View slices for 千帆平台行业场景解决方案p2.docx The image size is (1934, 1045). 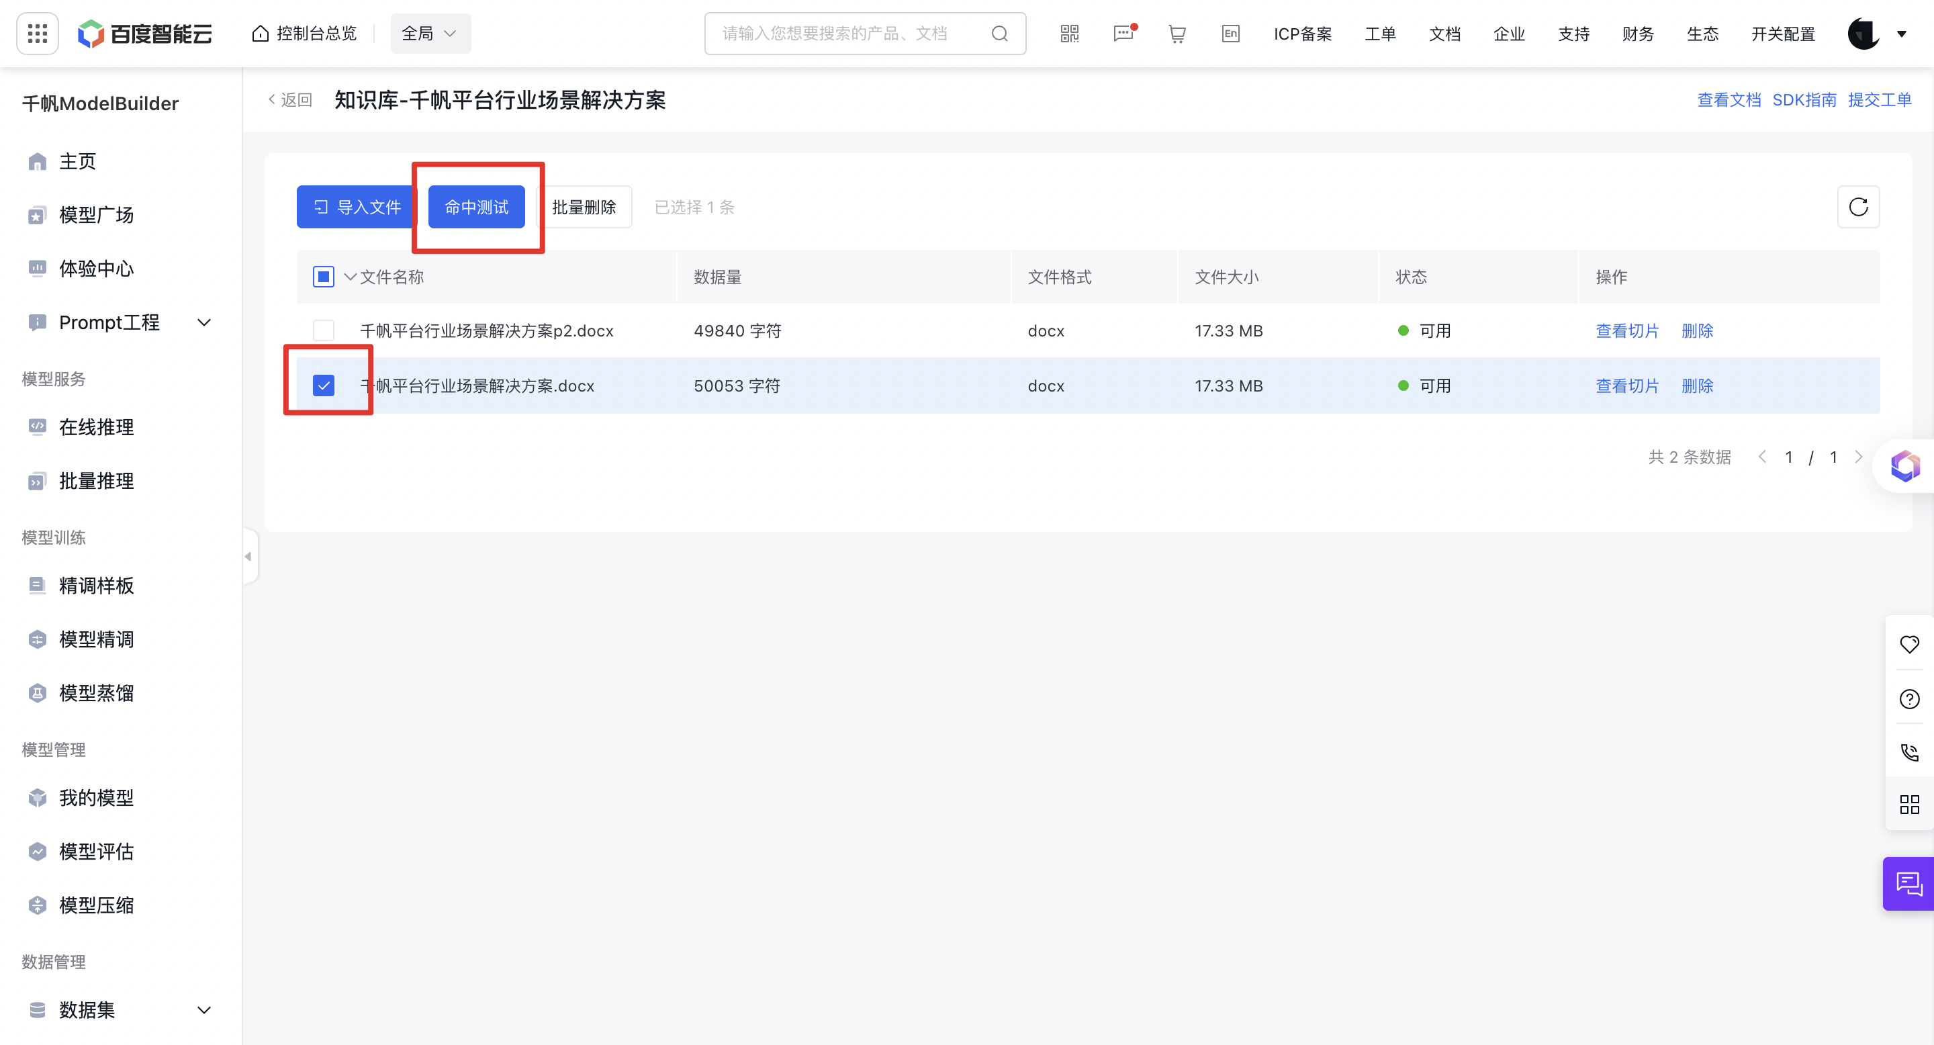[1627, 331]
